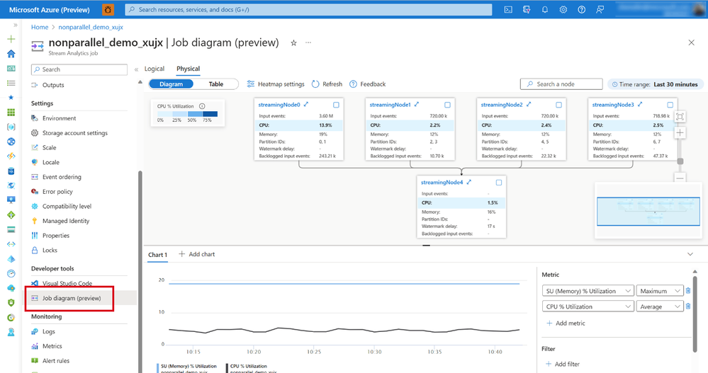Select the streamingNode3 checkbox
Image resolution: width=708 pixels, height=373 pixels.
pyautogui.click(x=670, y=105)
